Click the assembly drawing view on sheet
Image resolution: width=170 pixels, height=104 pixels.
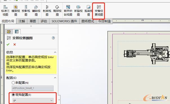pyautogui.click(x=146, y=54)
